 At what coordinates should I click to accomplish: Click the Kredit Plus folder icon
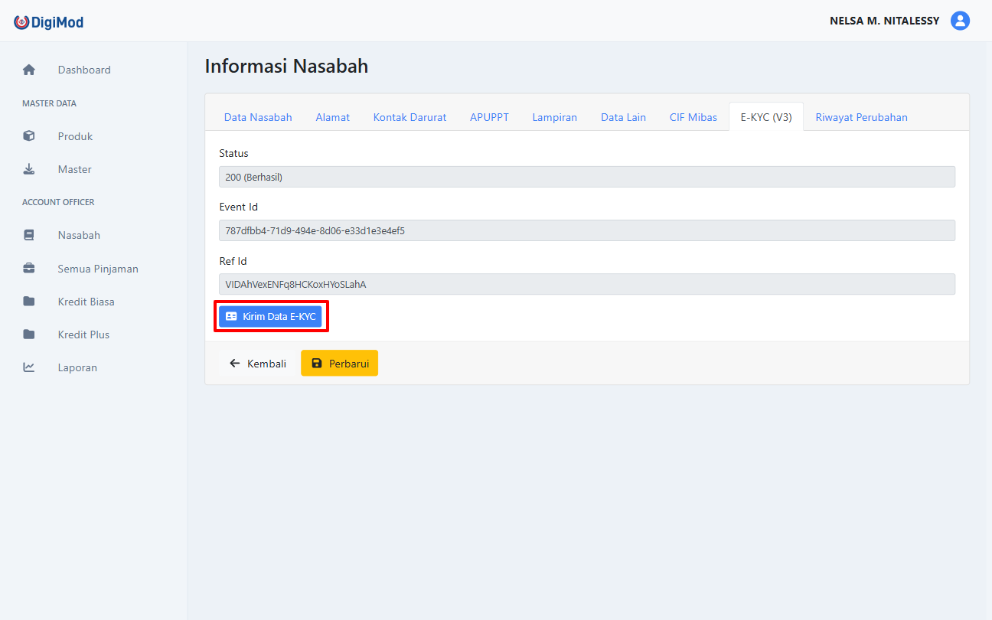[x=29, y=334]
